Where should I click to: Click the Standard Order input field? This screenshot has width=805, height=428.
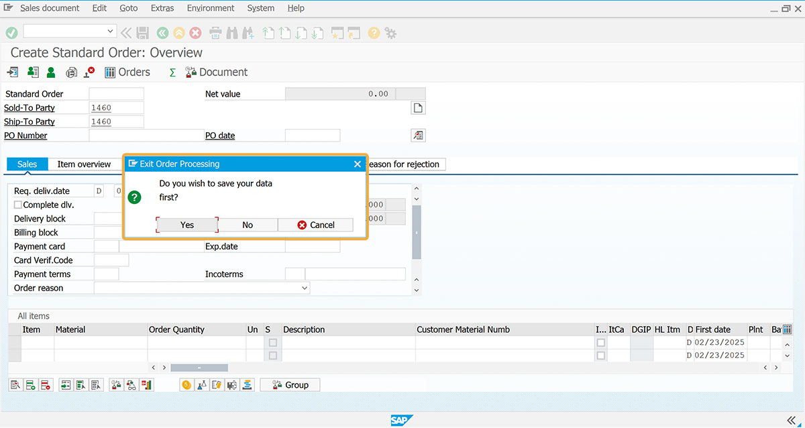(116, 94)
